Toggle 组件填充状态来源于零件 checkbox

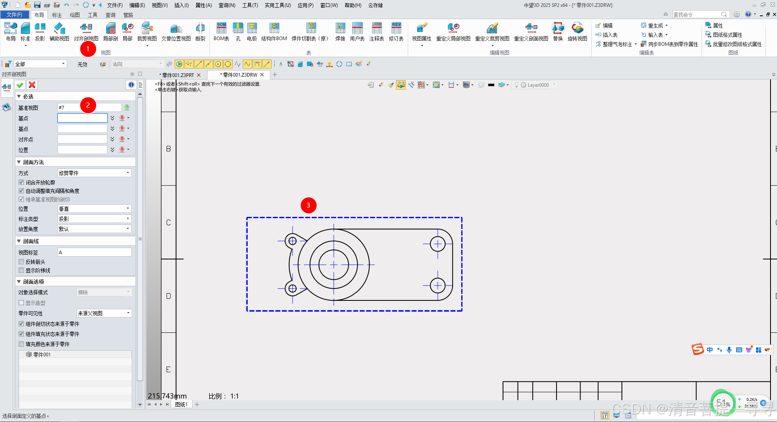[21, 334]
